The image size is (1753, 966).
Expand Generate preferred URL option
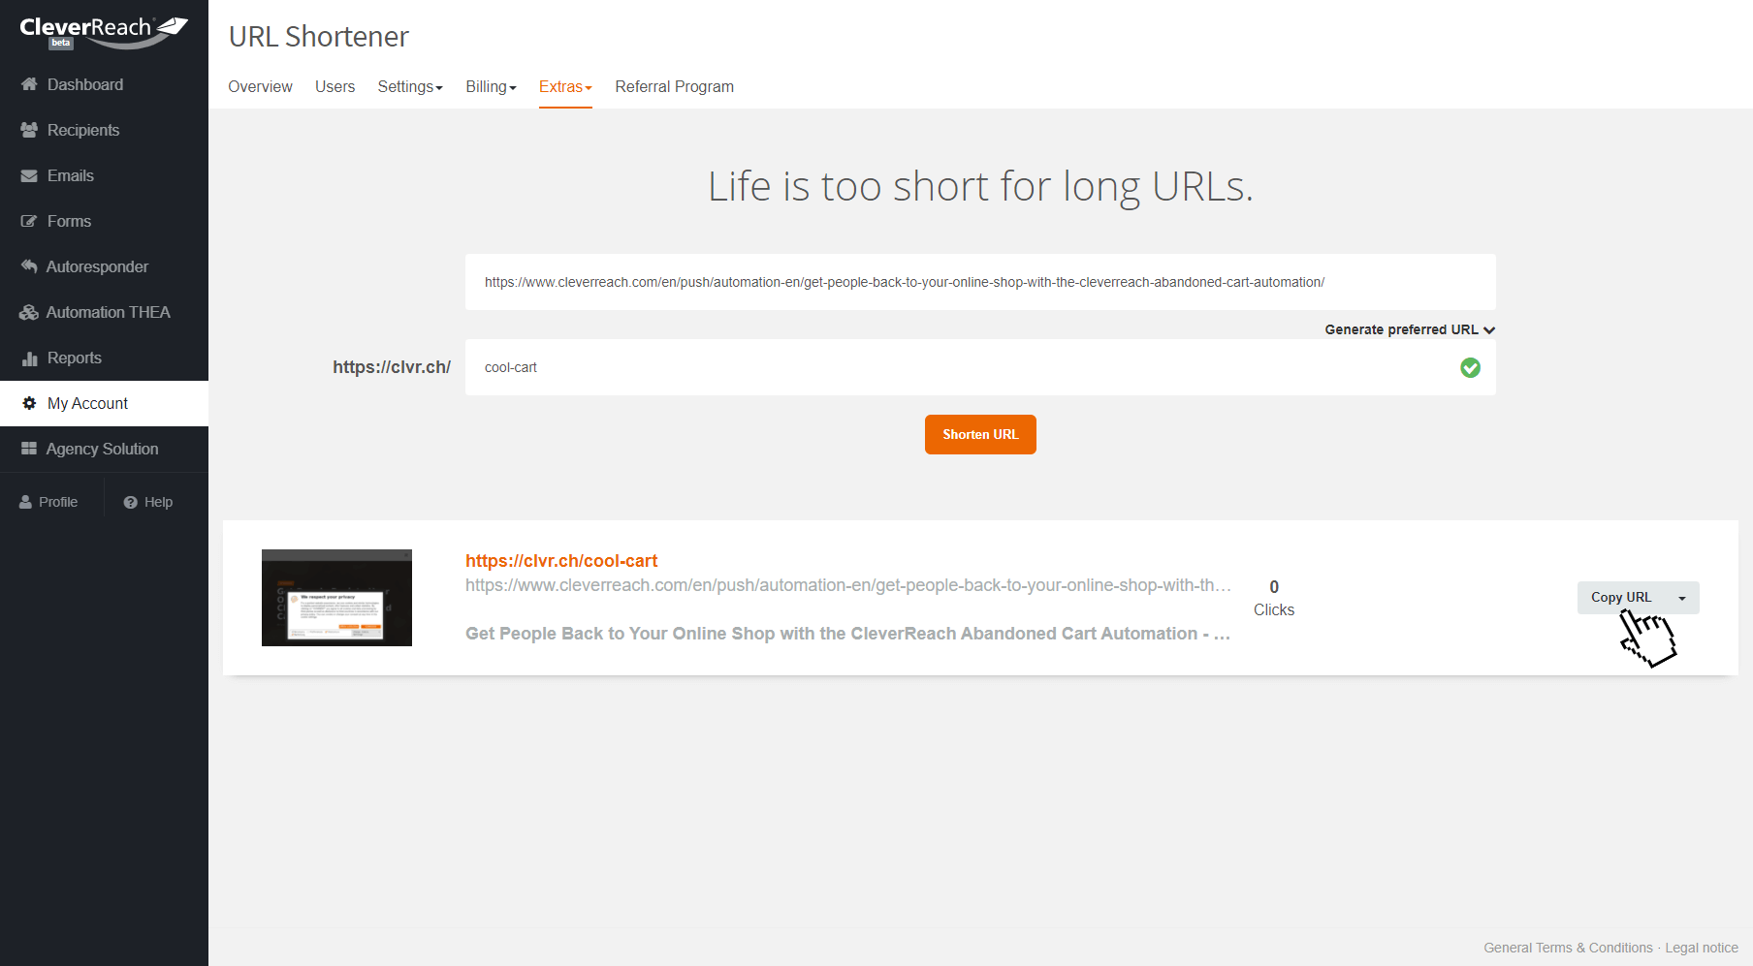click(1410, 329)
